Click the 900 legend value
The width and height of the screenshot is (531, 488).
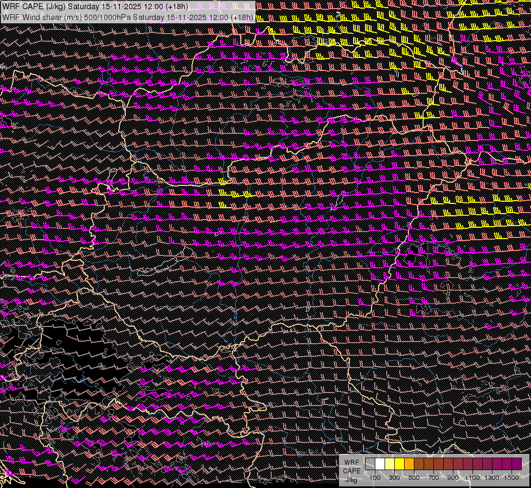click(453, 478)
